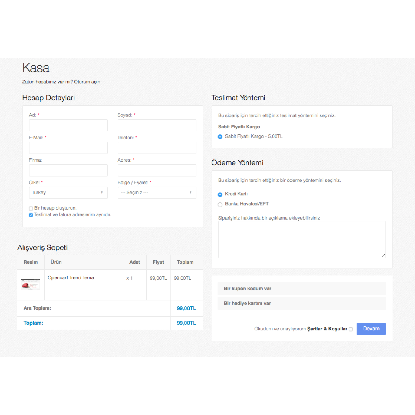
Task: Click inside the E-Mail field
Action: [x=68, y=148]
